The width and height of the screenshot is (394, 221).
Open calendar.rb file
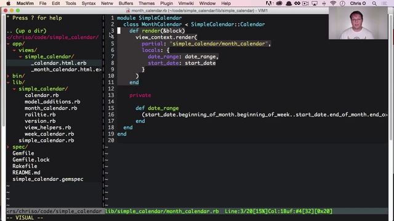coord(42,95)
